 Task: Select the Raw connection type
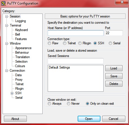pos(49,43)
